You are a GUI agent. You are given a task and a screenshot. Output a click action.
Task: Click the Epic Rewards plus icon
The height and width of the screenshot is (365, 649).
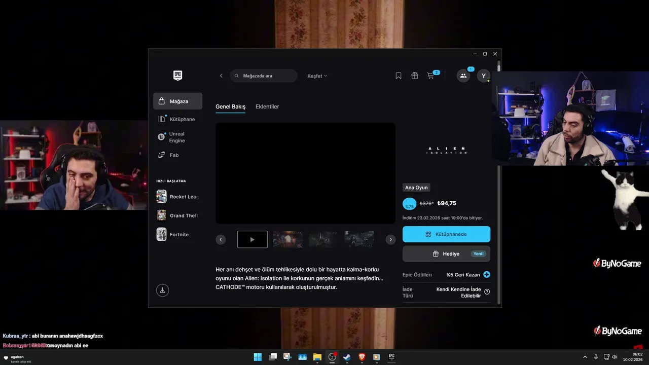[487, 275]
